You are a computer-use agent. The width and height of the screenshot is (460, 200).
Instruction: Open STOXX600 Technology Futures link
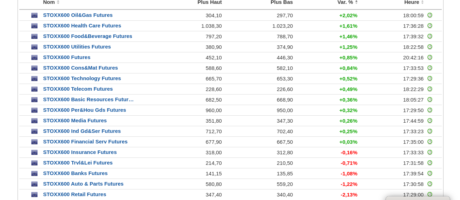(82, 78)
